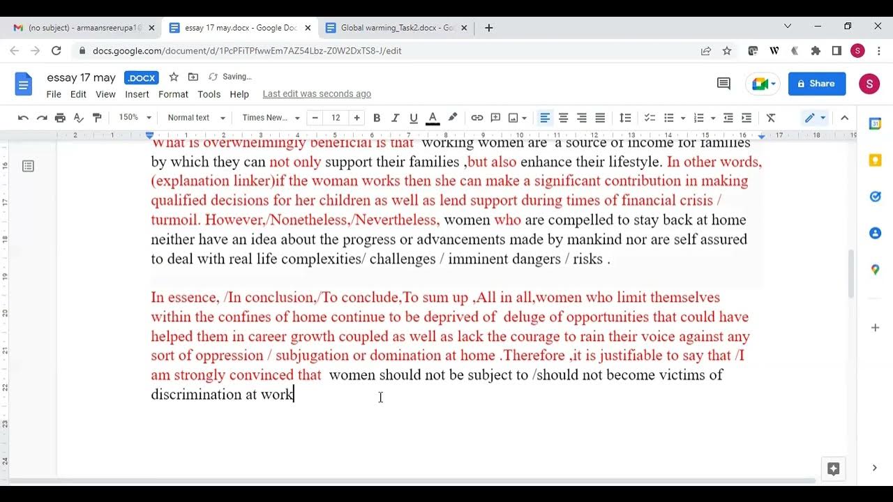Run spelling and grammar check
Viewport: 893px width, 502px height.
(x=79, y=118)
